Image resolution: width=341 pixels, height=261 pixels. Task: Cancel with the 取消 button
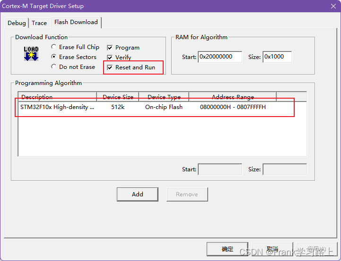272,249
